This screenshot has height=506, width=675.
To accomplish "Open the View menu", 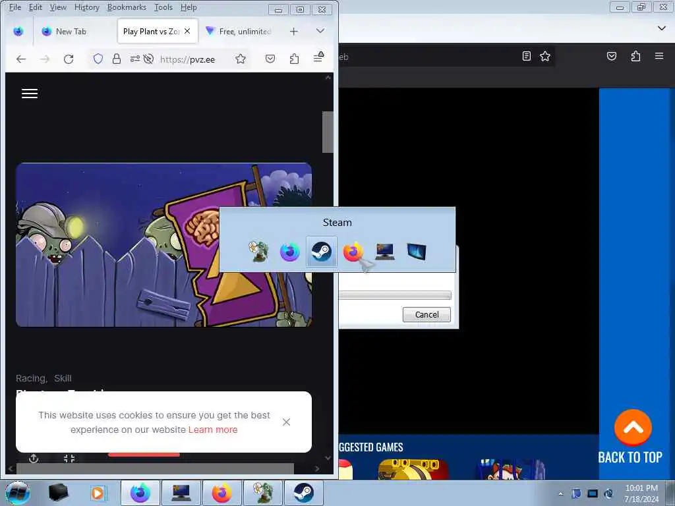I will (x=58, y=7).
